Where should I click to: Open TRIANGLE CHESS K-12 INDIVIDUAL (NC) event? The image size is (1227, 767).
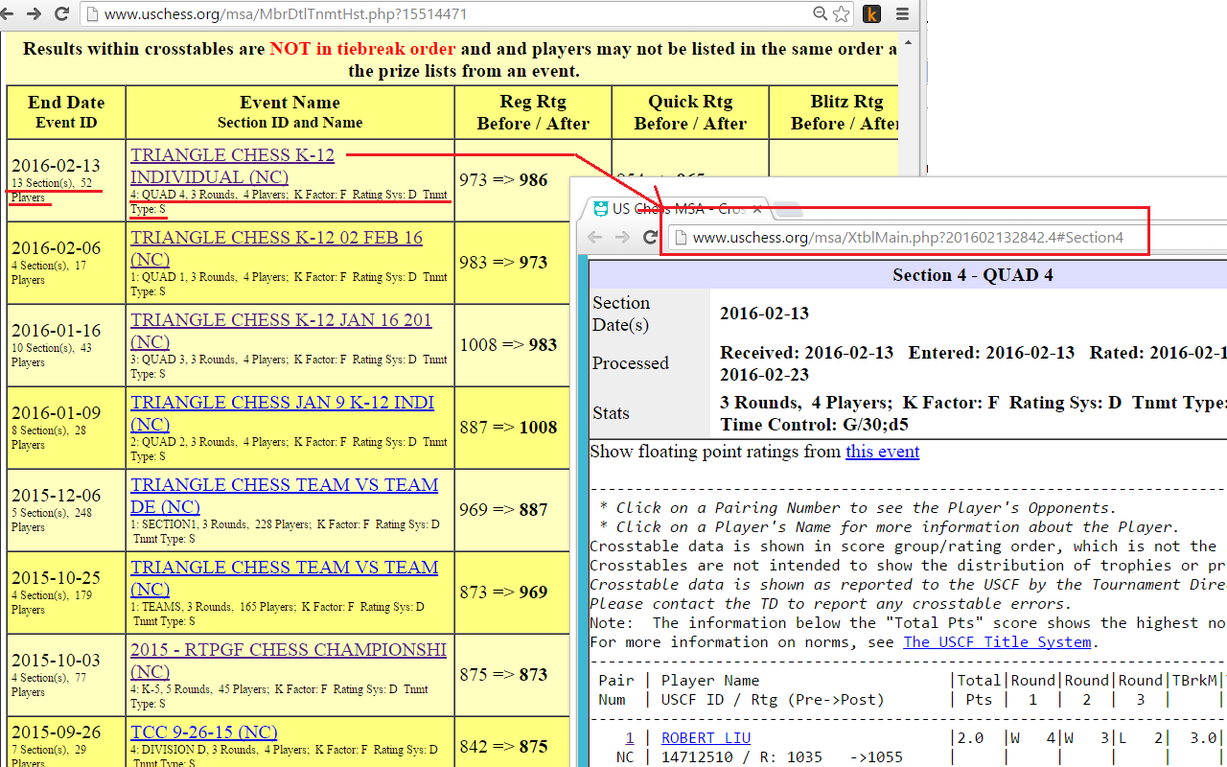[233, 166]
